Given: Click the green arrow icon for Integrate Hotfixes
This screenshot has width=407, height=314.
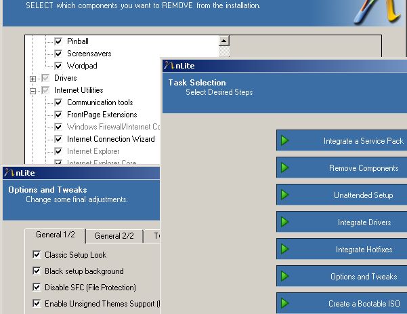Looking at the screenshot, I should click(285, 249).
